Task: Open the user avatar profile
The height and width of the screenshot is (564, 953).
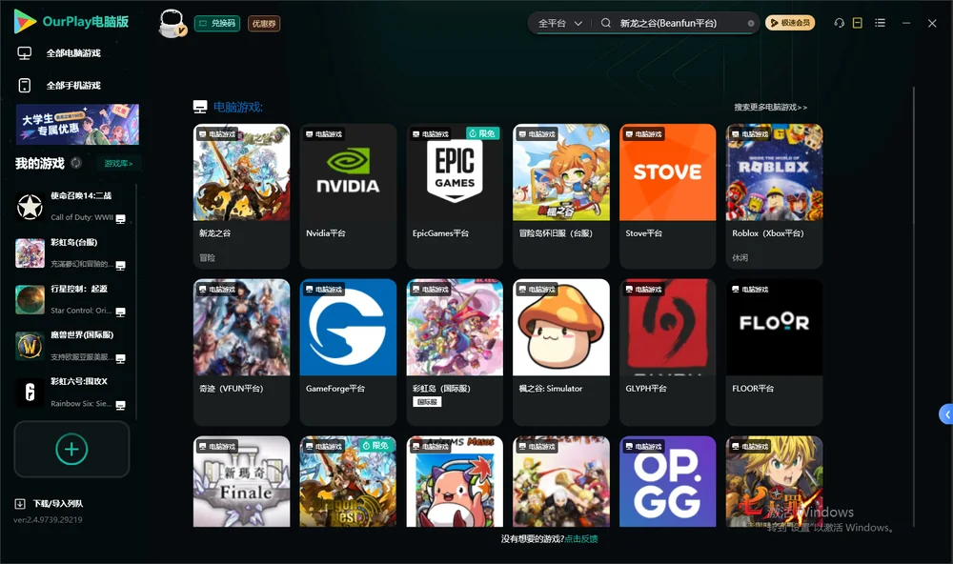Action: coord(172,23)
